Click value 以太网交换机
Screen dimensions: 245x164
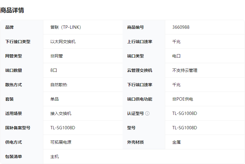click(x=63, y=42)
